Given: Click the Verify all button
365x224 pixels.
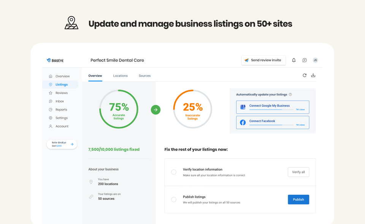Looking at the screenshot, I should 298,172.
